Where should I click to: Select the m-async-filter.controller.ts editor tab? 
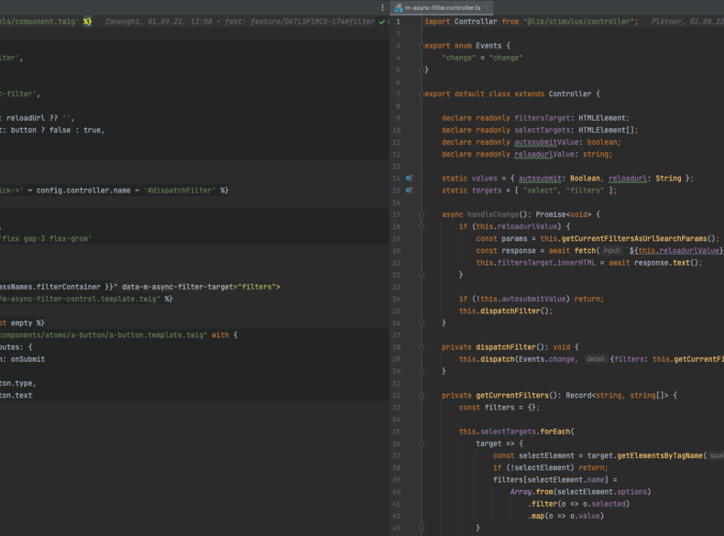pyautogui.click(x=442, y=7)
